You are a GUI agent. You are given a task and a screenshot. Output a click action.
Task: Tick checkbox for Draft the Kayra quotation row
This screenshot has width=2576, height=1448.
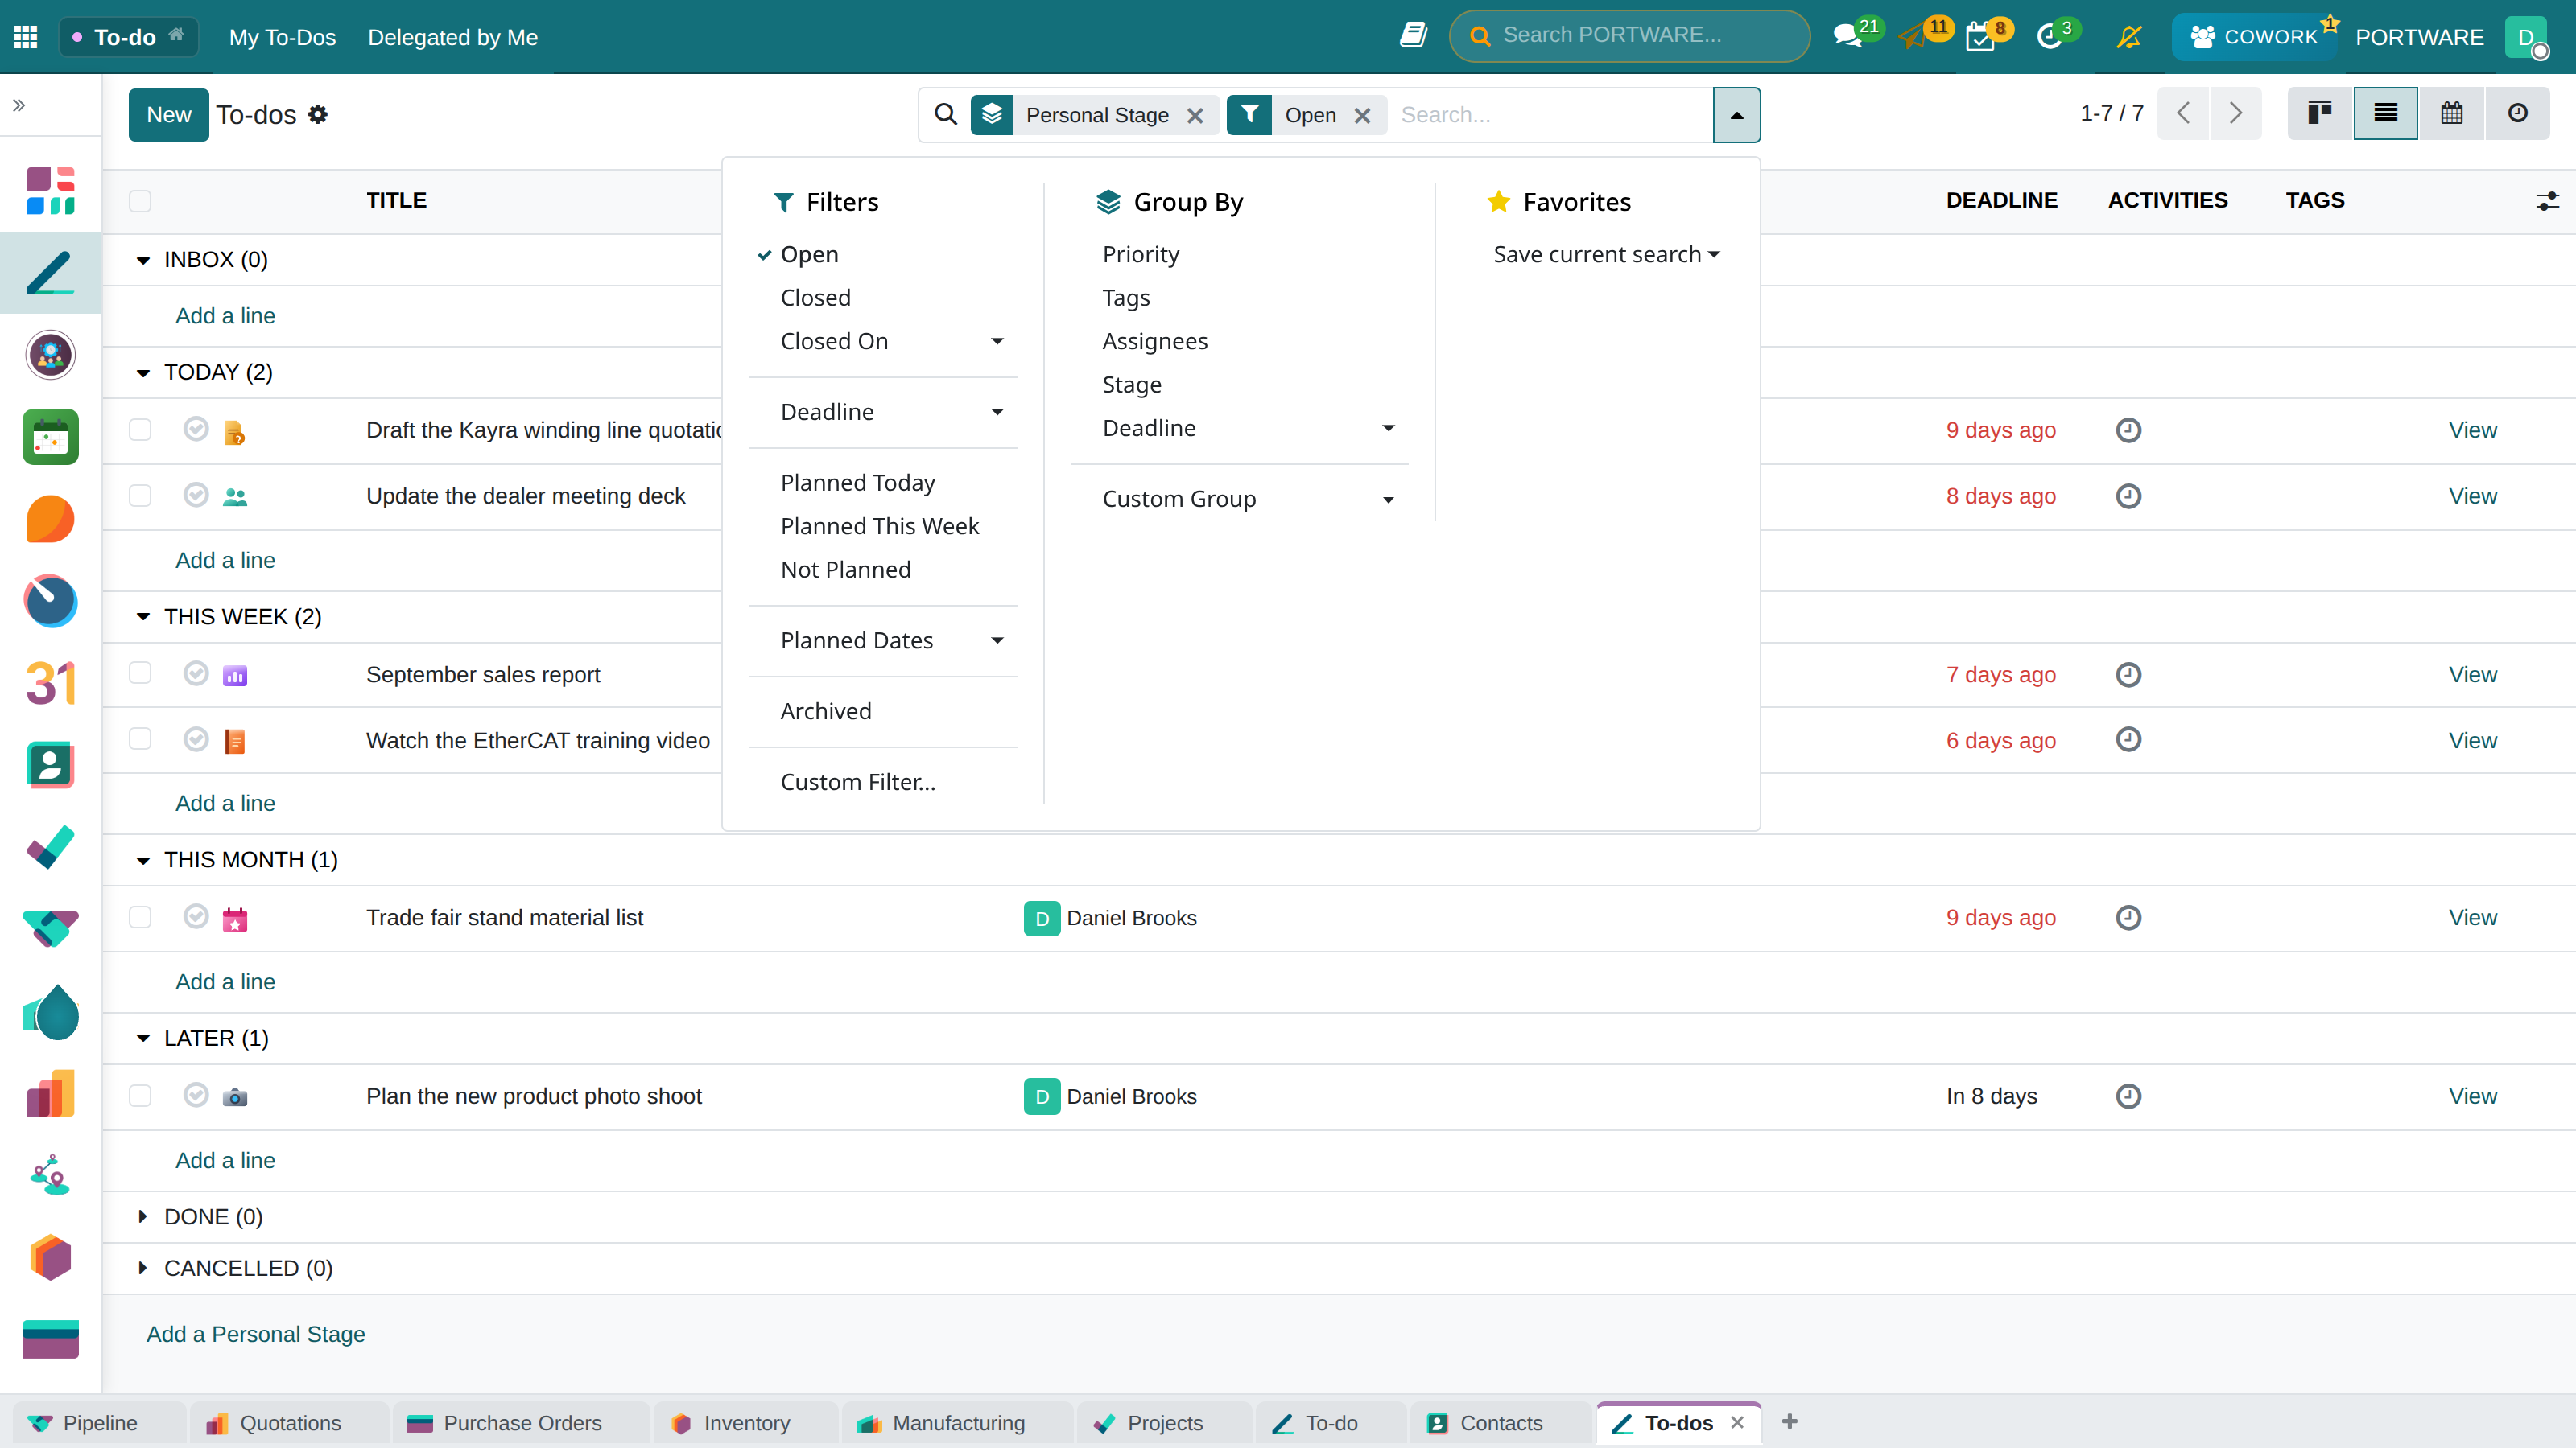tap(140, 430)
